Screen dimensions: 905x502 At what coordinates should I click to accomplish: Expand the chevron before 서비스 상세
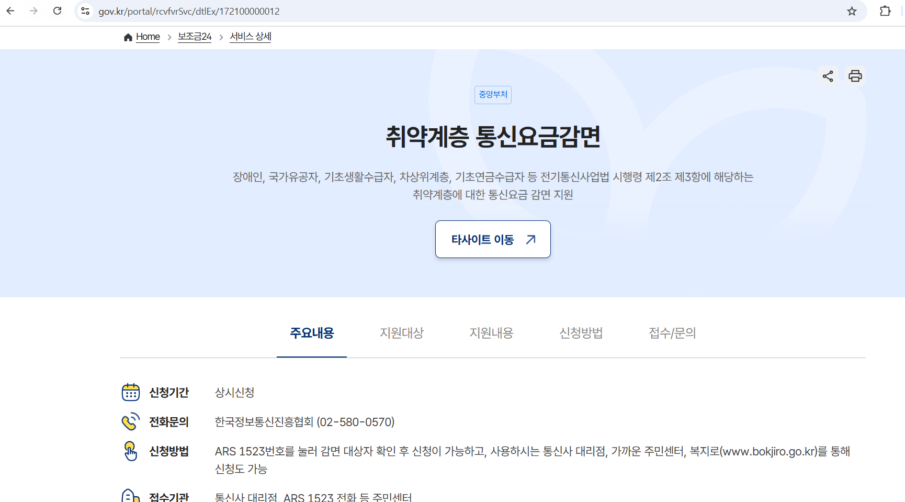point(221,37)
